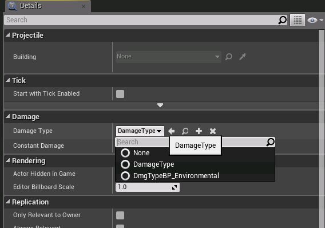Screen dimensions: 325x228
Task: Open the DamageType class dropdown
Action: (140, 131)
